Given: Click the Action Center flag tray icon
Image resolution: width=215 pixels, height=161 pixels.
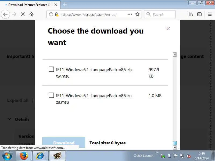Looking at the screenshot, I should pyautogui.click(x=175, y=156).
